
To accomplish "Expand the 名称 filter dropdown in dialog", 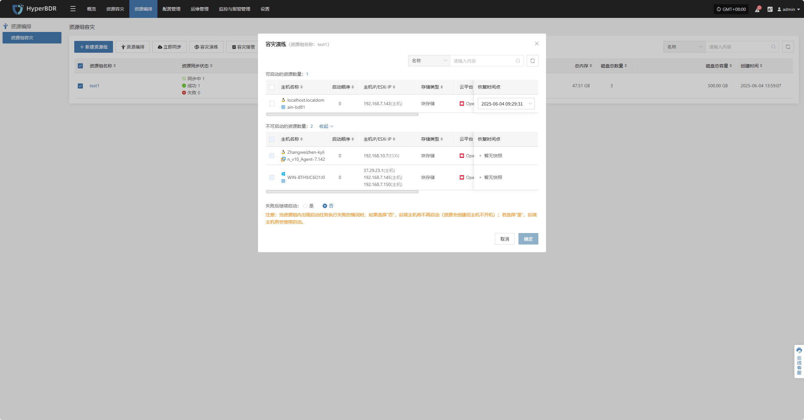I will tap(429, 61).
